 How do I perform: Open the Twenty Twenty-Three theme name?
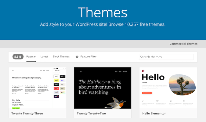(27, 114)
